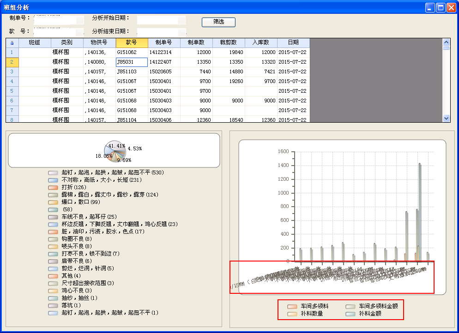Click the table scrollbar down arrow
This screenshot has width=459, height=333.
[446, 119]
